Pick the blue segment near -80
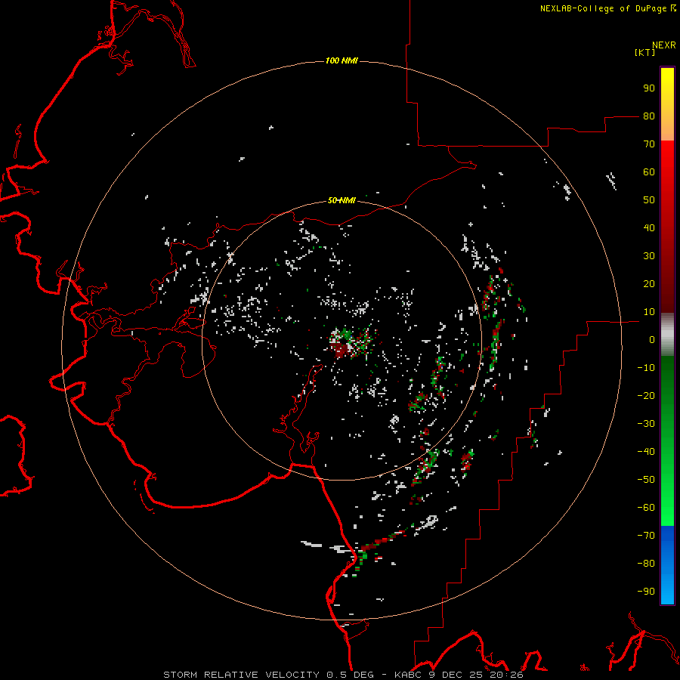 (x=667, y=564)
